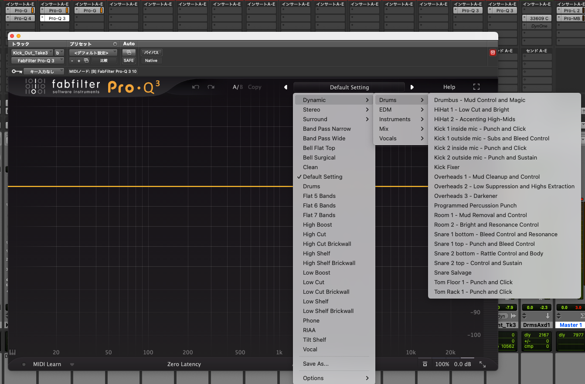585x384 pixels.
Task: Toggle the compare button in preset section
Action: click(104, 61)
